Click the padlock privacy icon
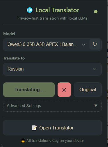The width and height of the screenshot is (108, 147). pyautogui.click(x=23, y=140)
